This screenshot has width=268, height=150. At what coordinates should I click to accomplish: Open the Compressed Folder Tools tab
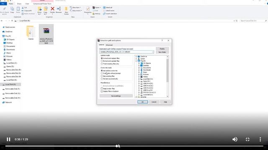[42, 4]
